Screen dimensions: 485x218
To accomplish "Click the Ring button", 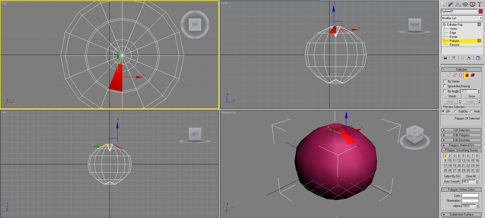I will (x=450, y=102).
